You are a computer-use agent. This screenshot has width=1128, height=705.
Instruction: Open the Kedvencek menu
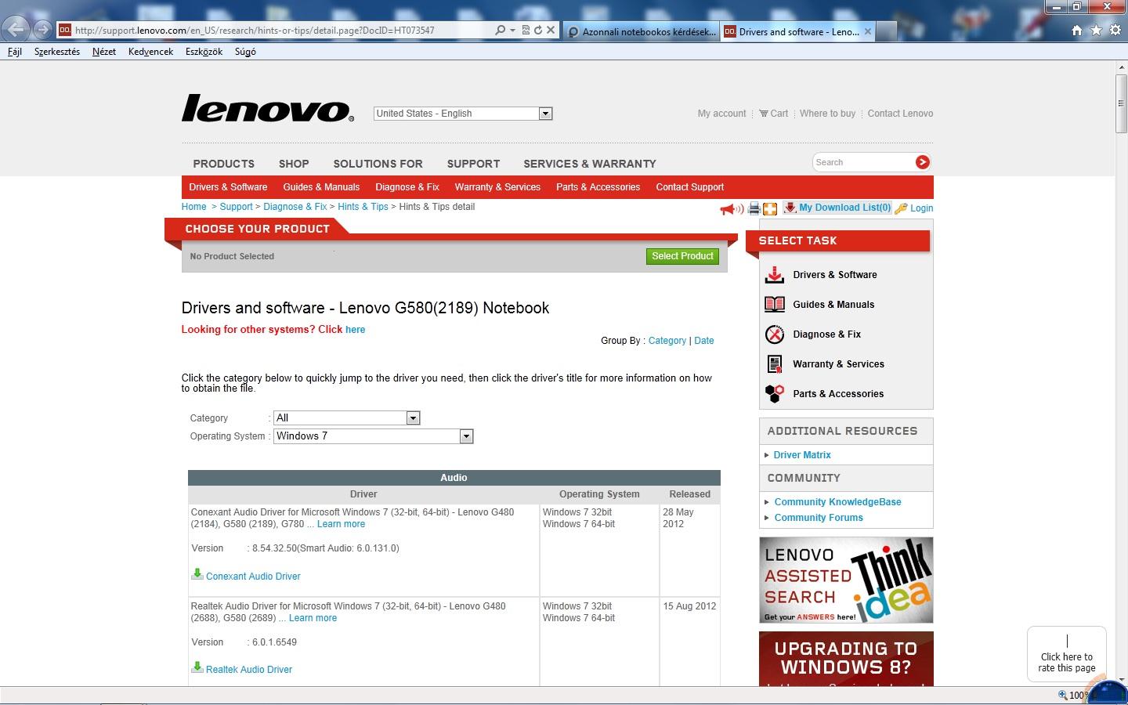coord(150,52)
